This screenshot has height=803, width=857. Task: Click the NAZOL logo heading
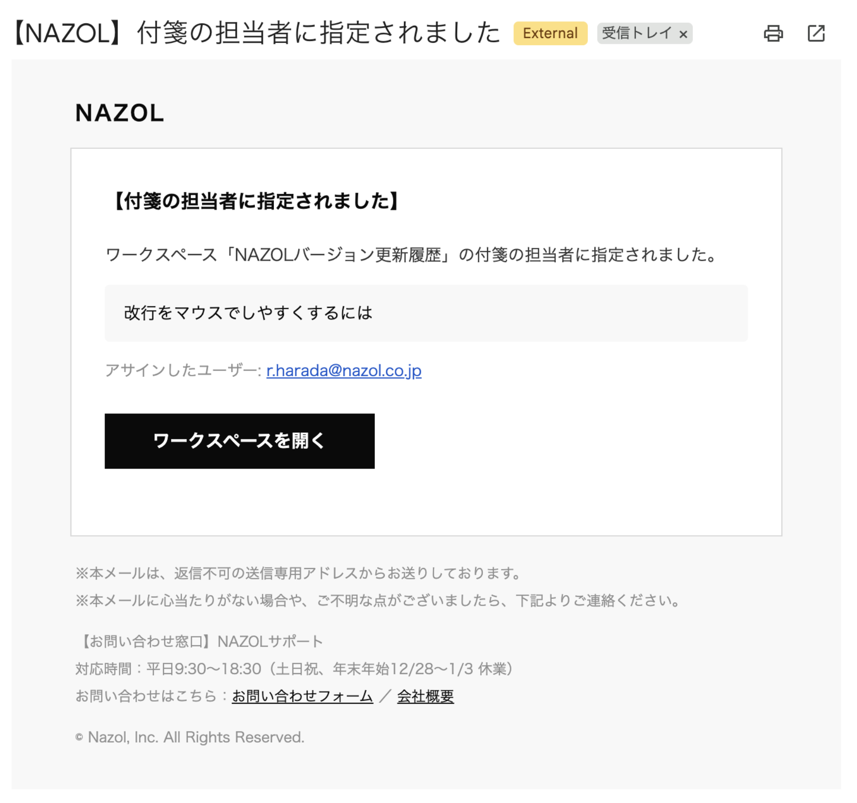coord(119,113)
